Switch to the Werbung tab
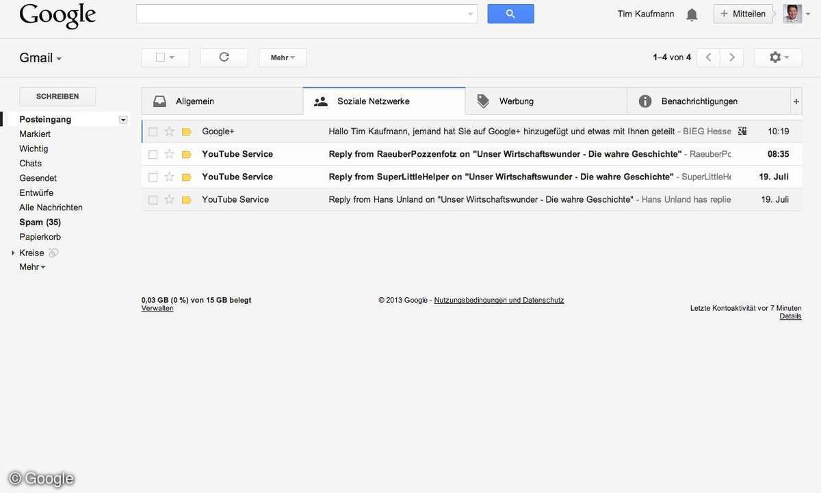 click(546, 101)
